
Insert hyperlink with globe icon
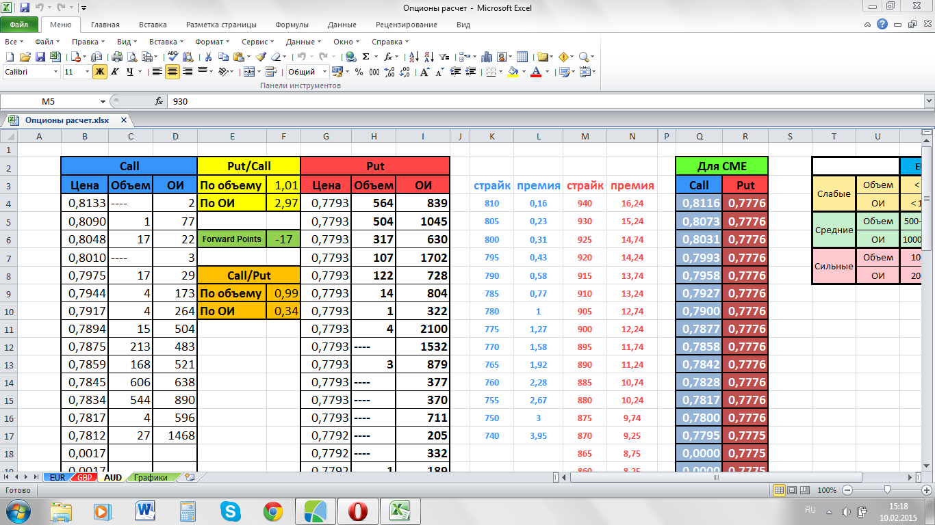(350, 57)
